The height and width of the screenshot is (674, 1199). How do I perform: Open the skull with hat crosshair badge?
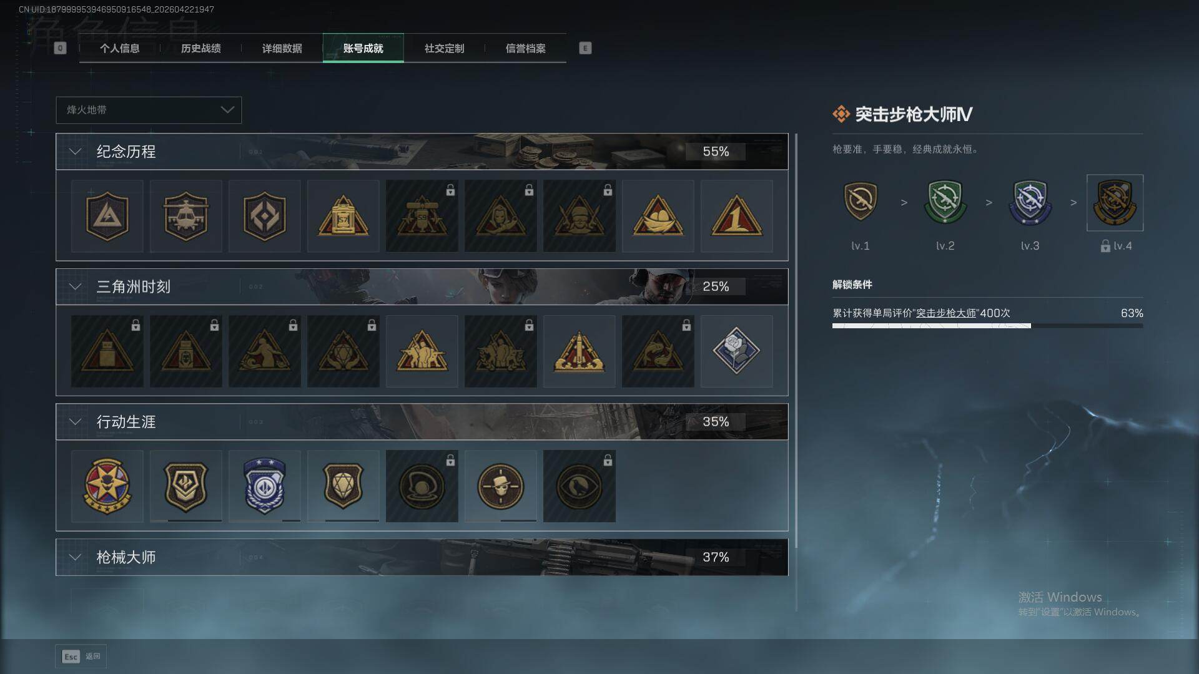(500, 486)
